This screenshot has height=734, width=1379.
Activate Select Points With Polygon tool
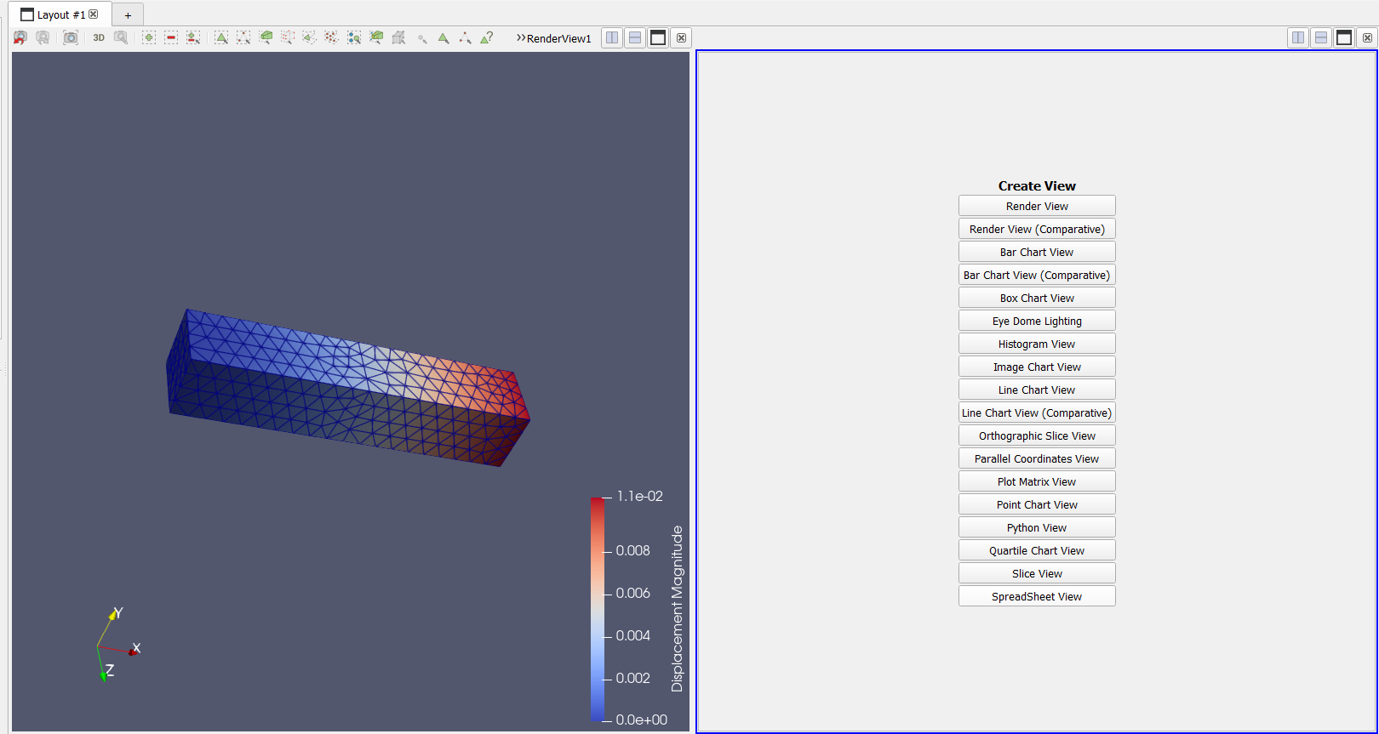click(x=332, y=37)
